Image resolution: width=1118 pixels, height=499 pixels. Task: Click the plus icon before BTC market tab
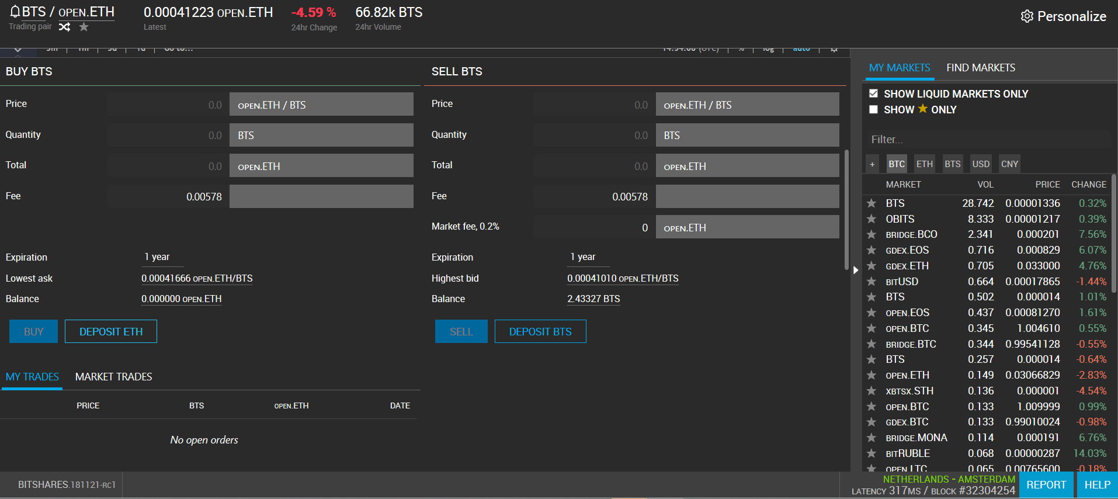[872, 164]
